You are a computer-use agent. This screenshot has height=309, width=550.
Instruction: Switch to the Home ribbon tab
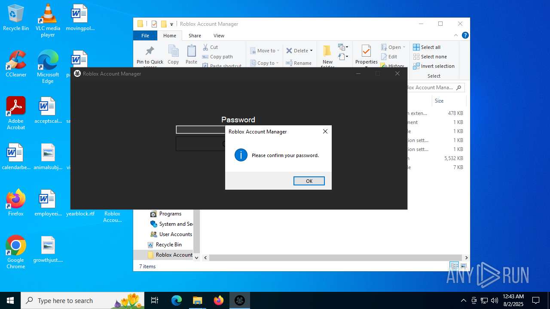pyautogui.click(x=170, y=36)
